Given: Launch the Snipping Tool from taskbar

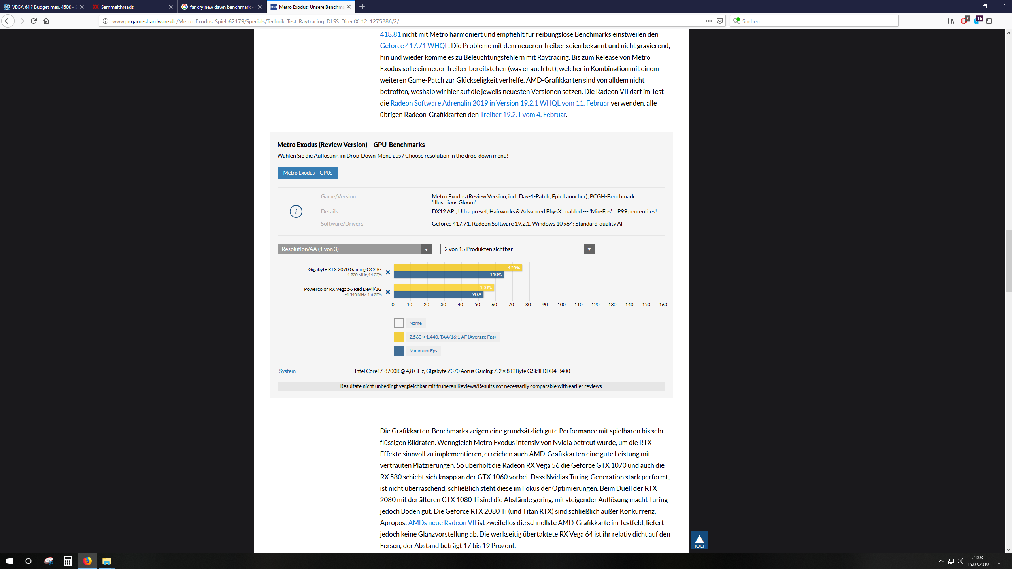Looking at the screenshot, I should [49, 561].
